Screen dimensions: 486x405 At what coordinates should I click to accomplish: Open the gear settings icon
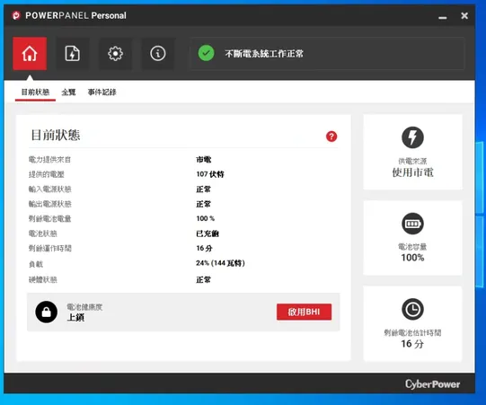click(115, 54)
